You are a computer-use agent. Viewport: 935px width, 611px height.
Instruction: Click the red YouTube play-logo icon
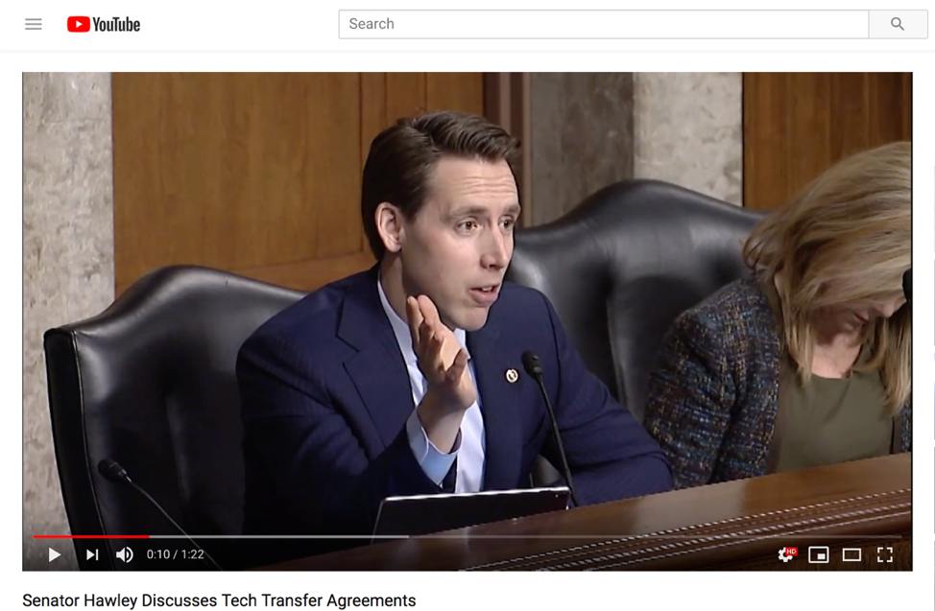click(x=78, y=24)
